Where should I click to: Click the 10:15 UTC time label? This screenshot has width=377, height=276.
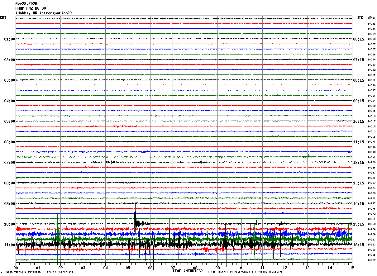click(x=358, y=121)
